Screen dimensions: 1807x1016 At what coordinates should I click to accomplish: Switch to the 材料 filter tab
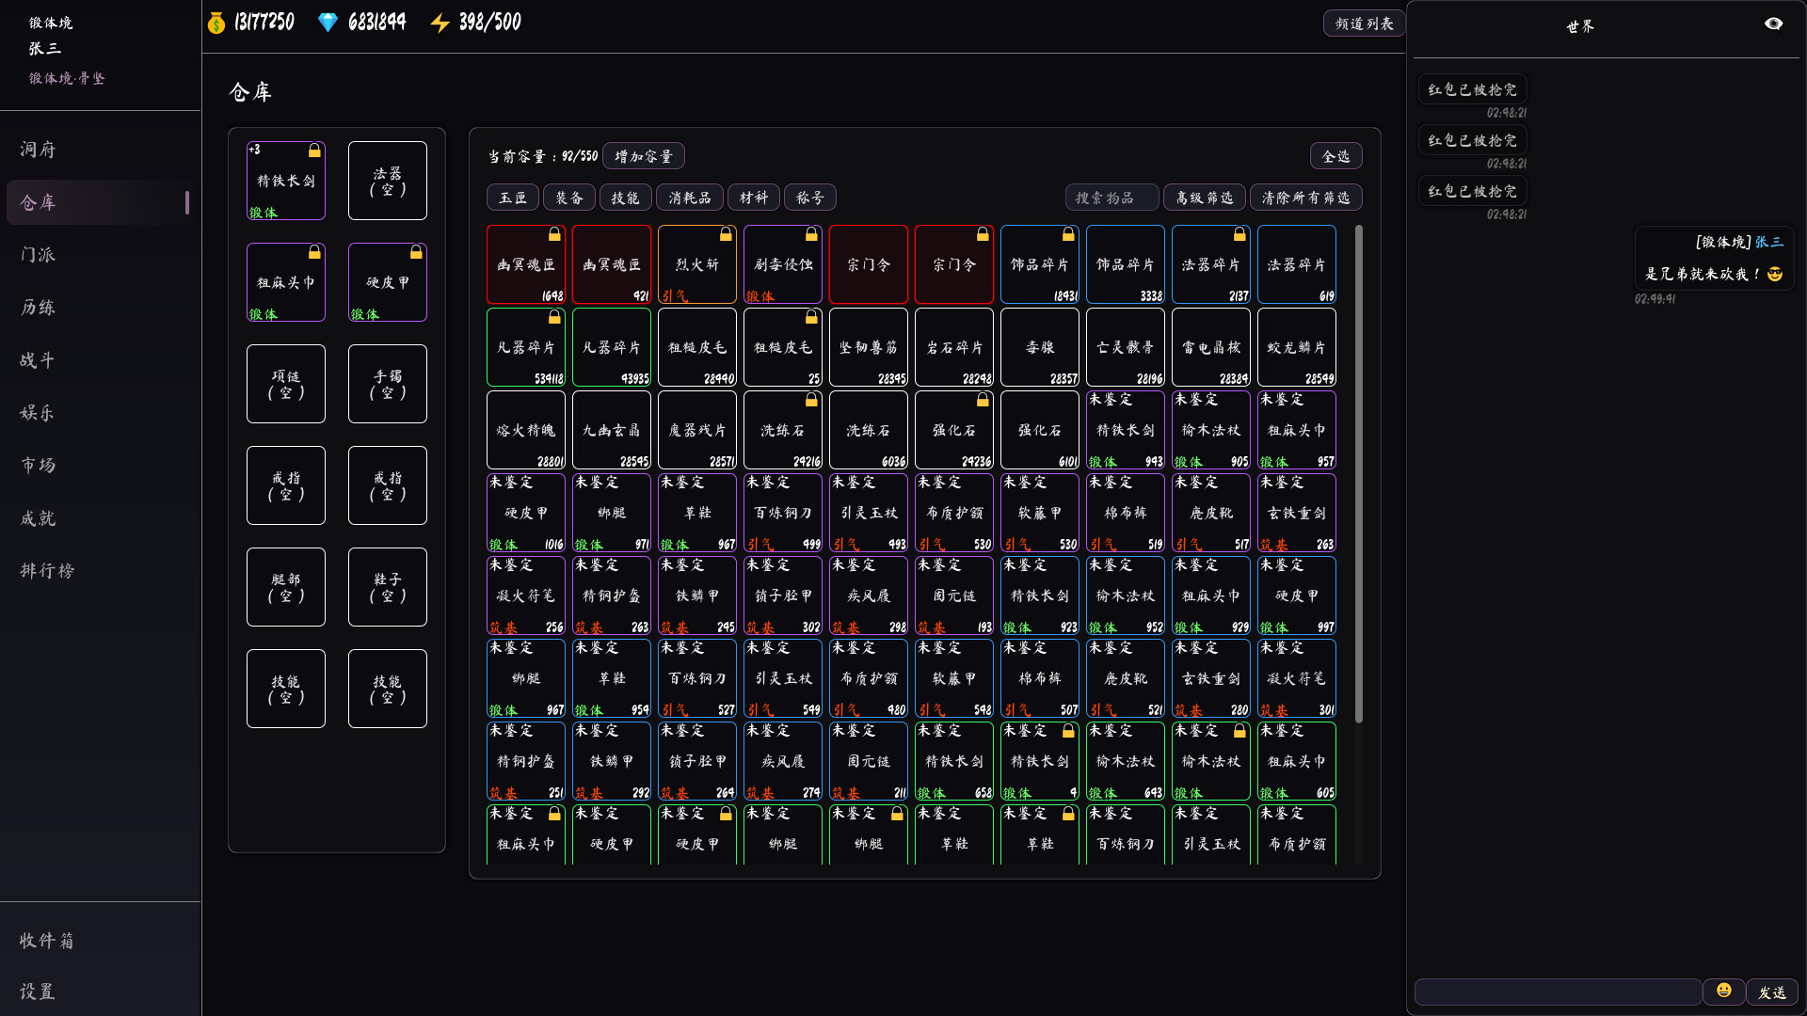point(753,197)
